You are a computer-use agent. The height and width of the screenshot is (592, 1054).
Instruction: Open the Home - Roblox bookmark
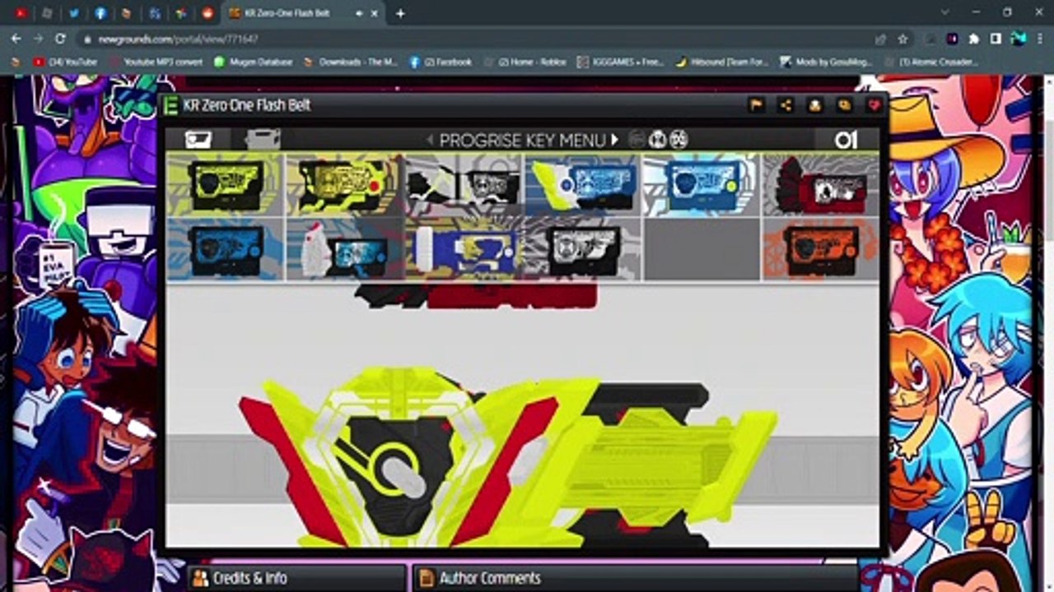[525, 62]
